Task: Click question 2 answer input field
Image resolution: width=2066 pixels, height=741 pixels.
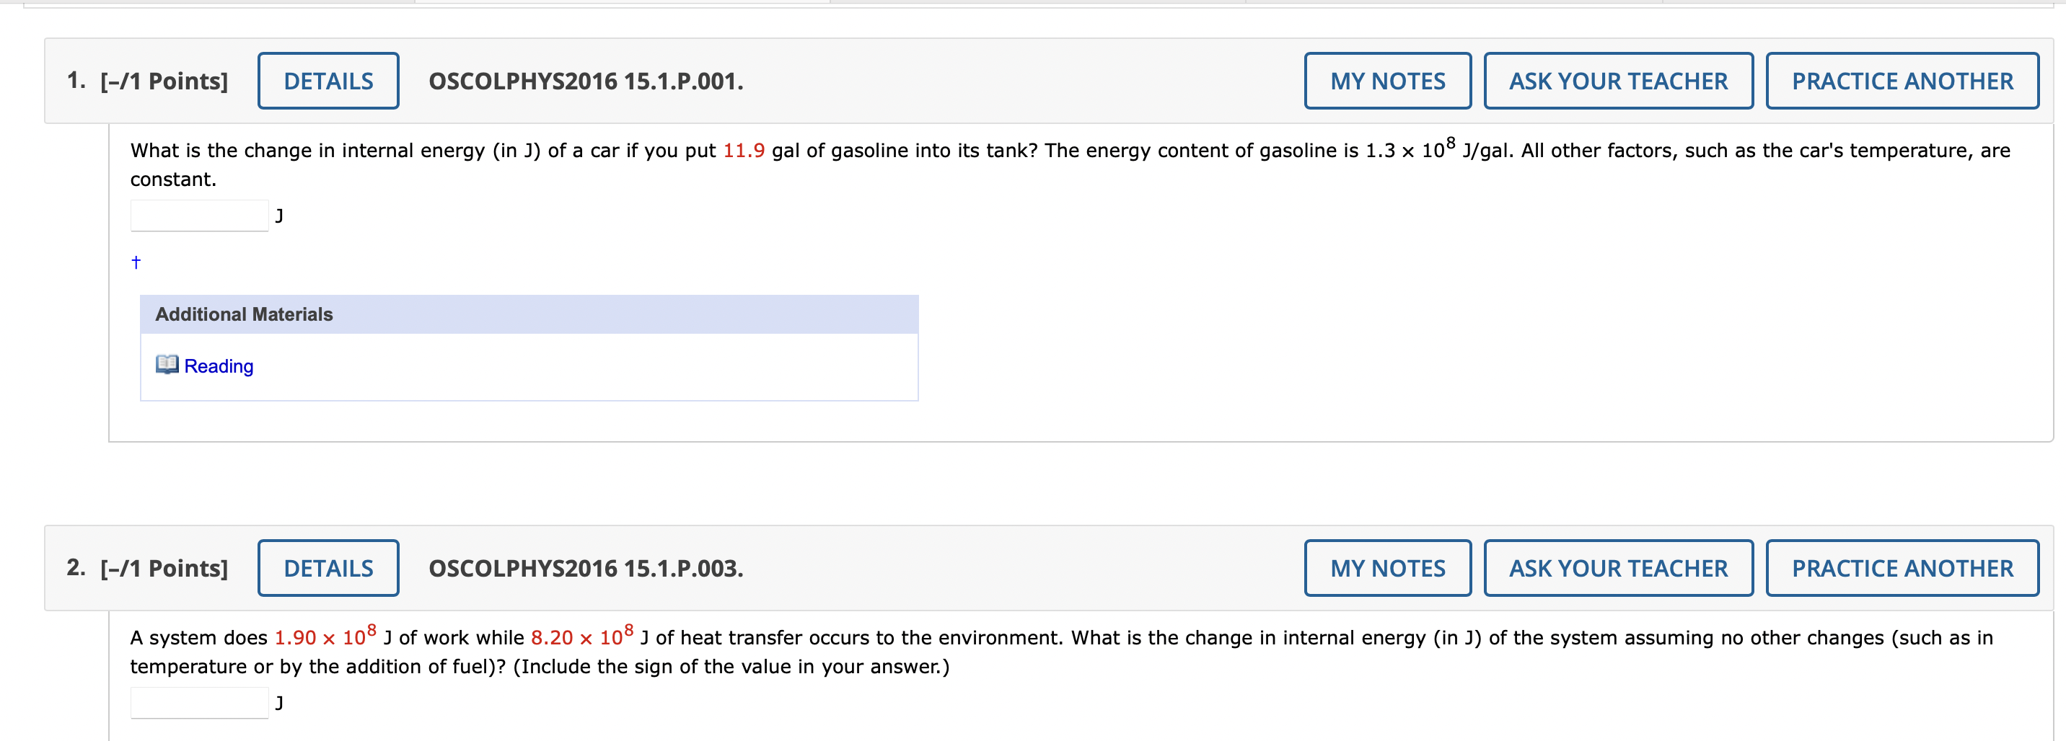Action: pyautogui.click(x=198, y=702)
